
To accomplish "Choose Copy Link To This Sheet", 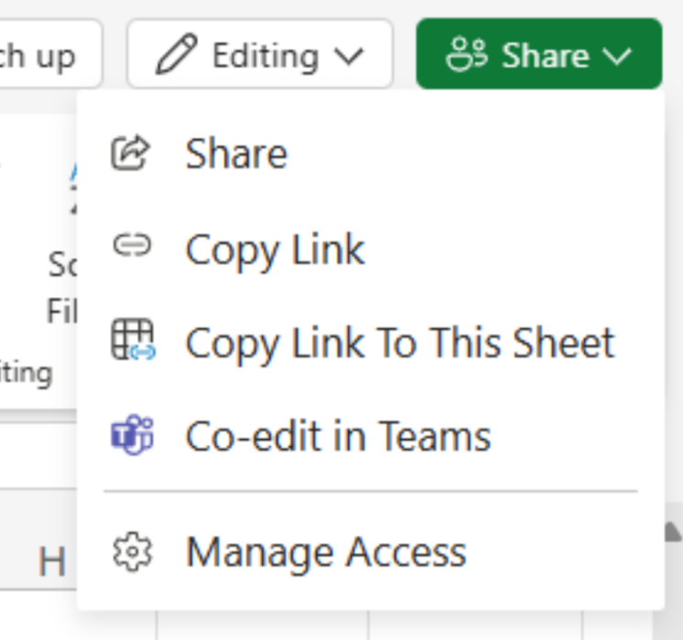I will [x=399, y=343].
